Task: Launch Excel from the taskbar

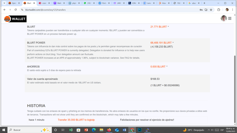Action: click(71, 130)
